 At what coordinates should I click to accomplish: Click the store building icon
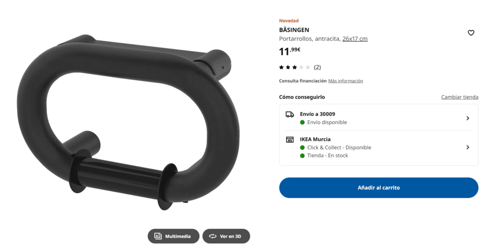click(289, 139)
